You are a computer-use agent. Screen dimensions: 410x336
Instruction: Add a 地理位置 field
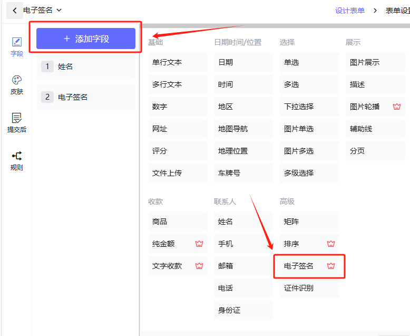coord(243,151)
